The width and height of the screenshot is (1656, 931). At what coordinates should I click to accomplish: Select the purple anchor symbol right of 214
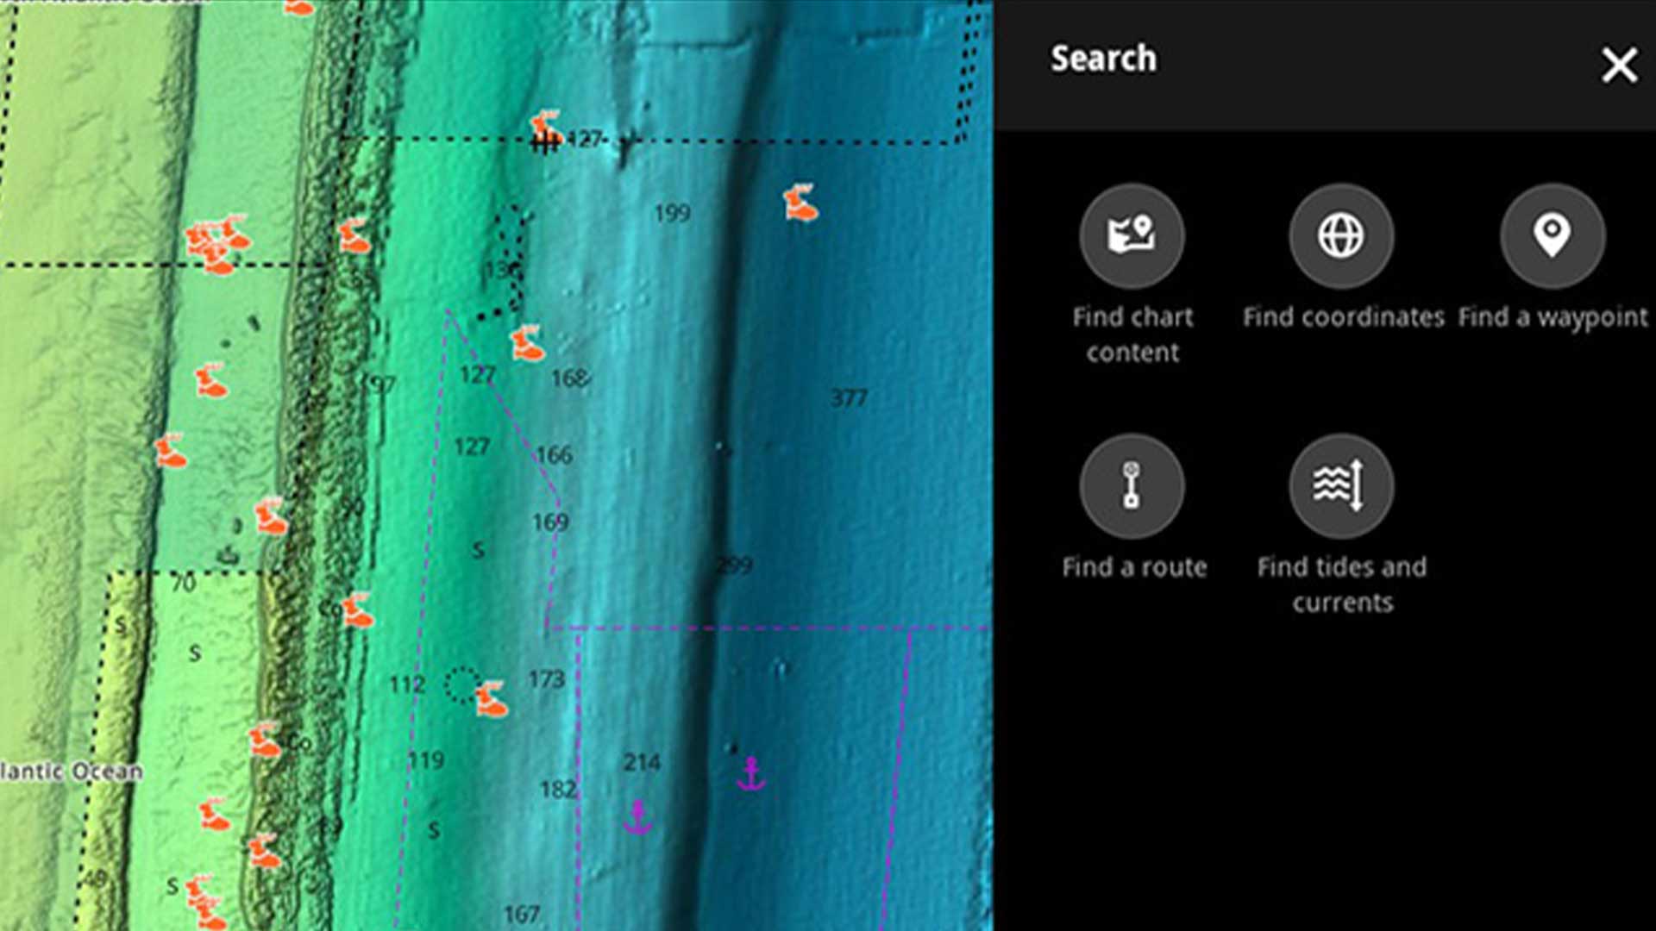(x=750, y=773)
